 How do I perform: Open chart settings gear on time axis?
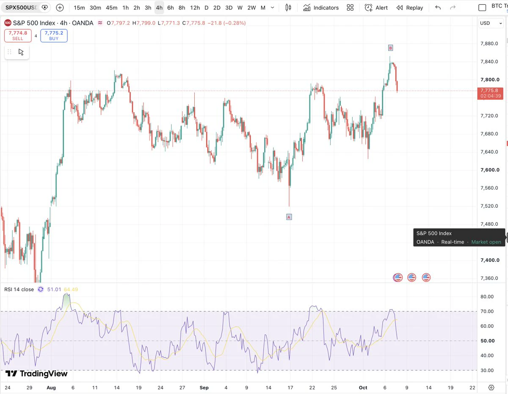[x=491, y=387]
